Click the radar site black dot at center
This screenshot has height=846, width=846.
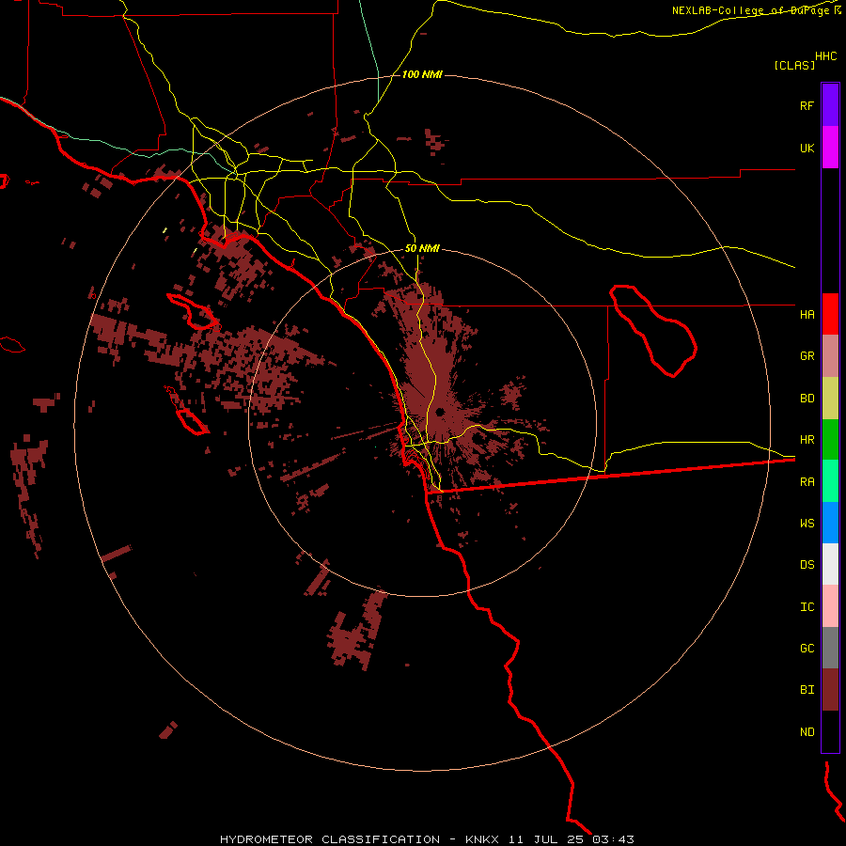coord(440,413)
